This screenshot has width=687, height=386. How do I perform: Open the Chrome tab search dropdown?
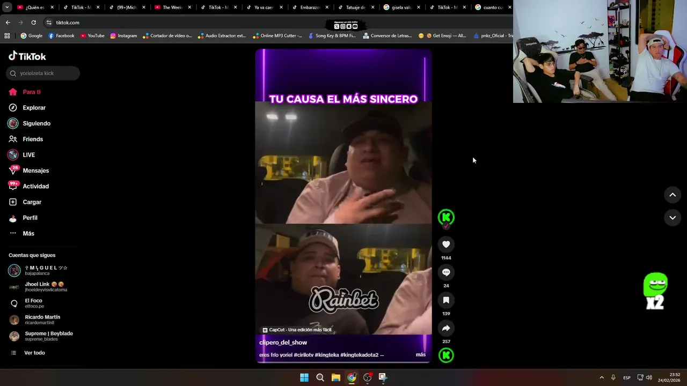(x=7, y=8)
